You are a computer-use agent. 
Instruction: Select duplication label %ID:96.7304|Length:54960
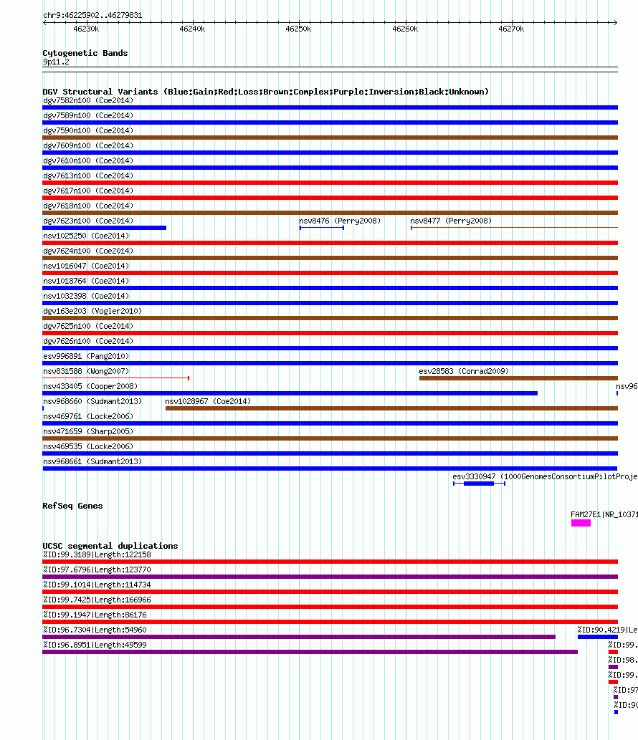[x=95, y=630]
